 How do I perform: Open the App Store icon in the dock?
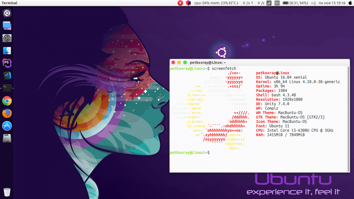pos(7,126)
